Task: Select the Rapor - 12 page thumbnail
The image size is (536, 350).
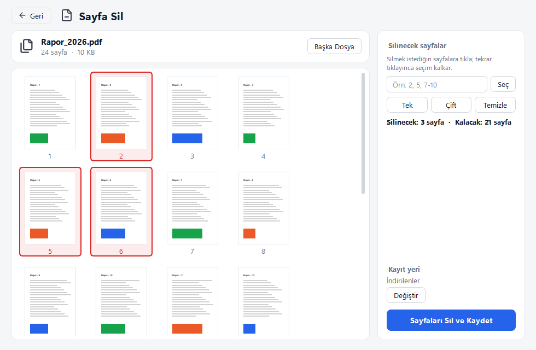Action: [x=264, y=301]
